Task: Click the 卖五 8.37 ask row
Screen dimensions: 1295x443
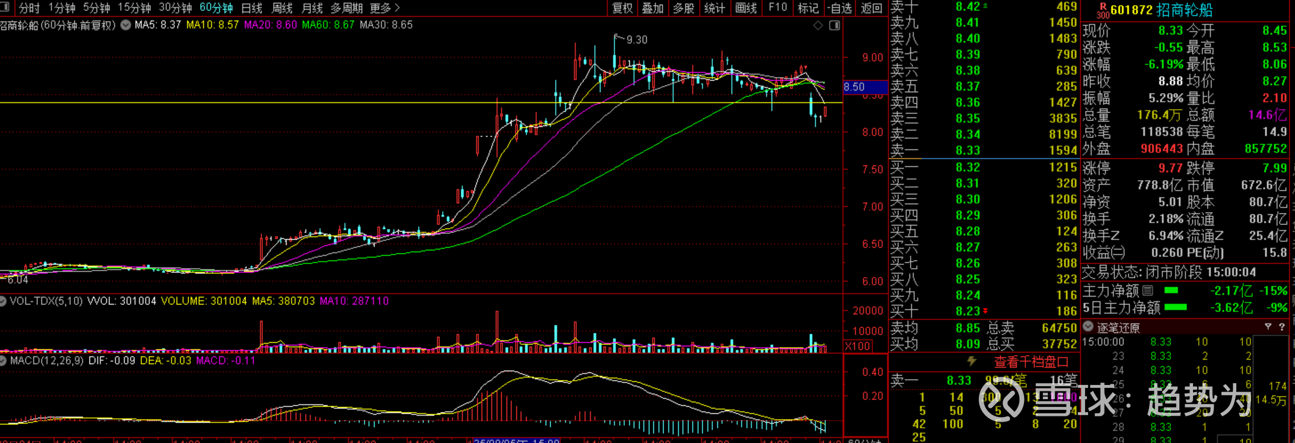Action: (x=984, y=86)
